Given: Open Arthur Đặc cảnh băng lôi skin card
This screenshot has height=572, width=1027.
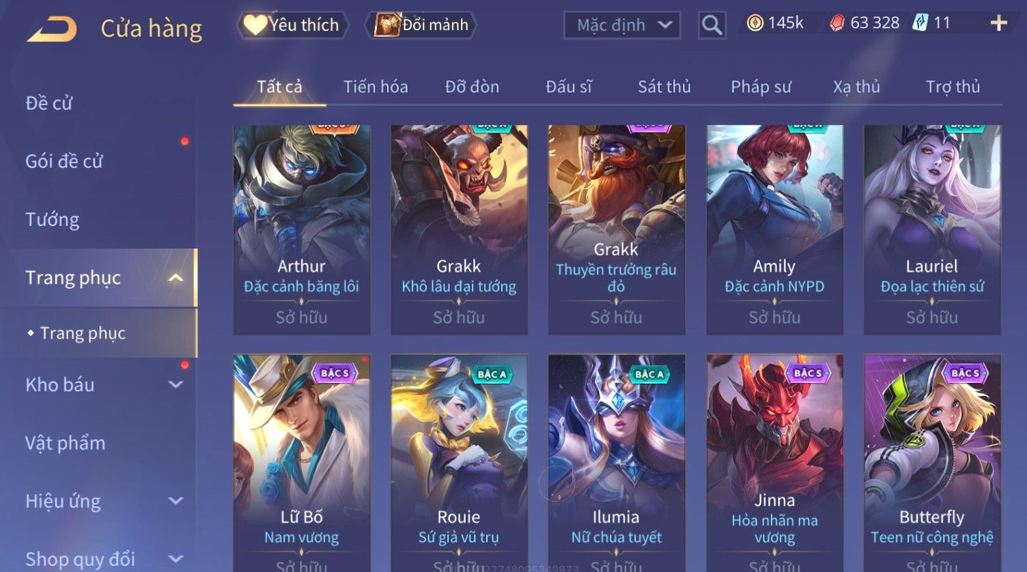Looking at the screenshot, I should tap(302, 230).
